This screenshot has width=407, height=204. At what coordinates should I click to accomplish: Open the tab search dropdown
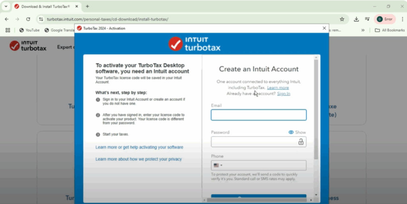click(x=6, y=6)
